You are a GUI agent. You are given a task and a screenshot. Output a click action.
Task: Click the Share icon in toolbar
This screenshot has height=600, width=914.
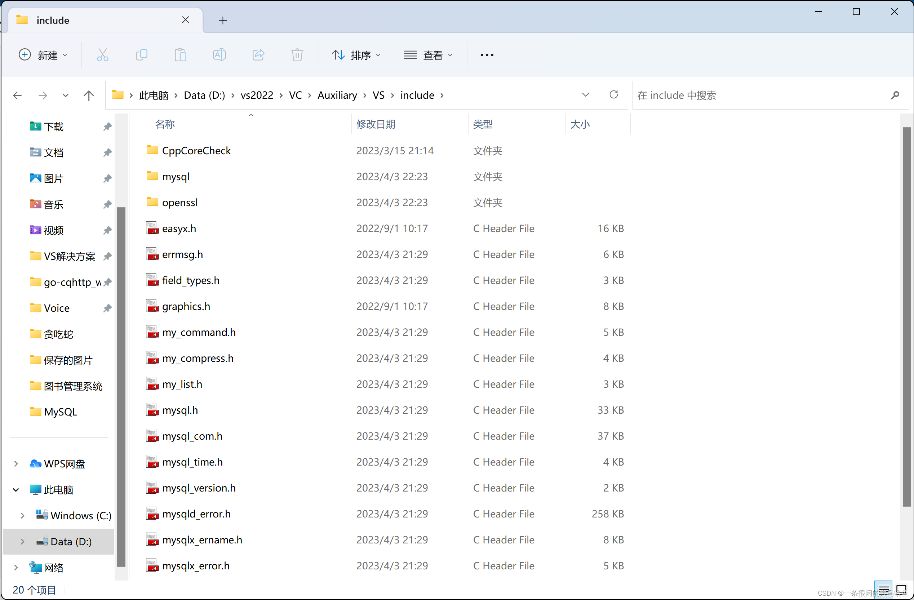pyautogui.click(x=258, y=55)
